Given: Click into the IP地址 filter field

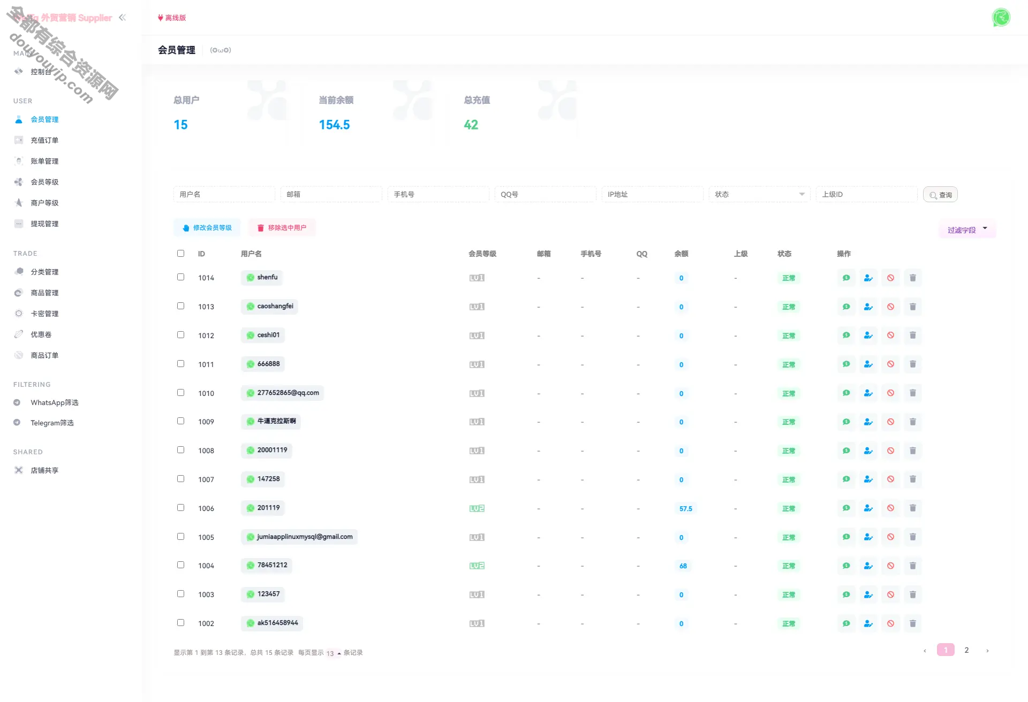Looking at the screenshot, I should click(x=652, y=194).
